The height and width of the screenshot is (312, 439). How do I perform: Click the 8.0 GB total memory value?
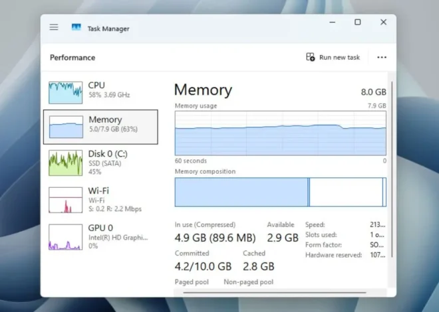tap(374, 92)
